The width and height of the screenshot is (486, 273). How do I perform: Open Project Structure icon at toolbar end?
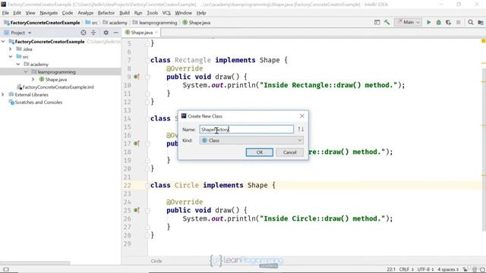(x=481, y=22)
